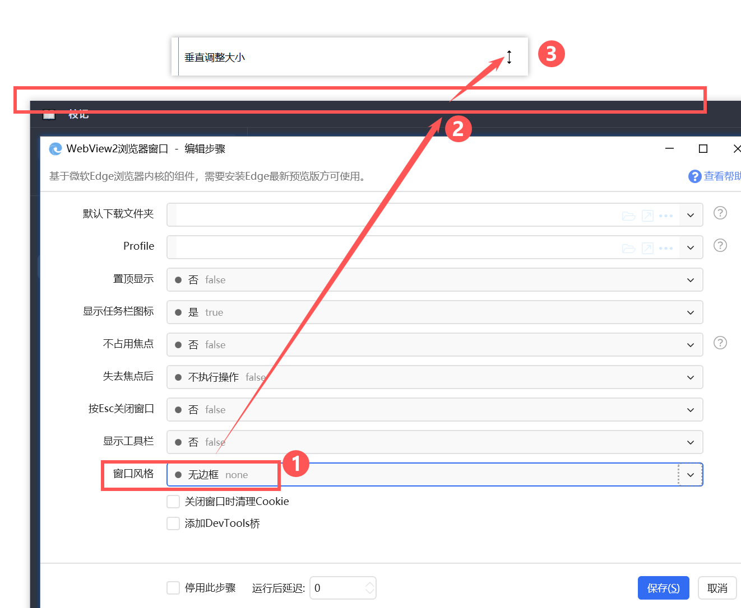Image resolution: width=741 pixels, height=608 pixels.
Task: Click the 运行后延迟 stepper arrows
Action: 369,588
